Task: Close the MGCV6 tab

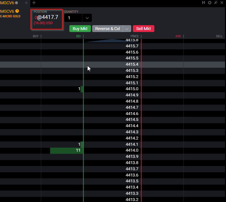Action: point(26,3)
